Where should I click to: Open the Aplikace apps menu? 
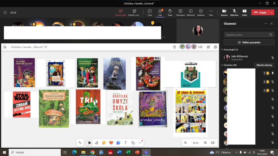click(201, 12)
